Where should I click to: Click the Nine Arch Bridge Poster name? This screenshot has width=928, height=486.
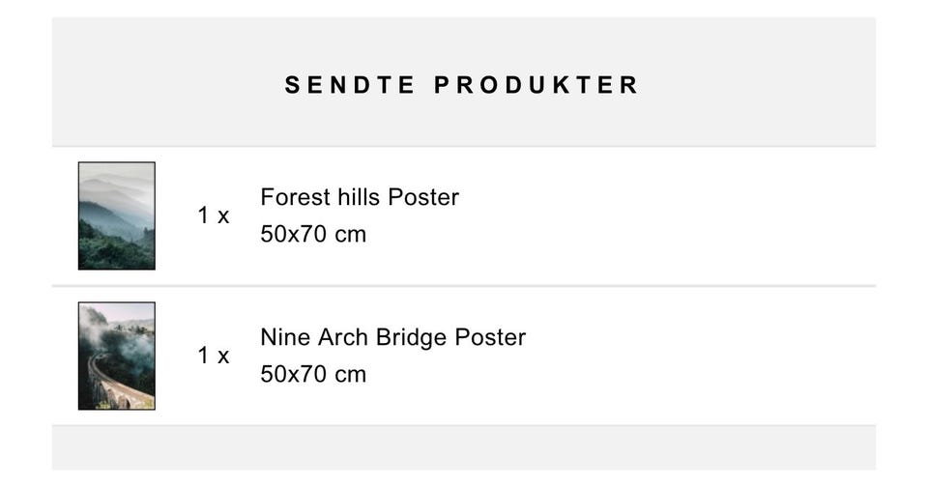tap(392, 337)
